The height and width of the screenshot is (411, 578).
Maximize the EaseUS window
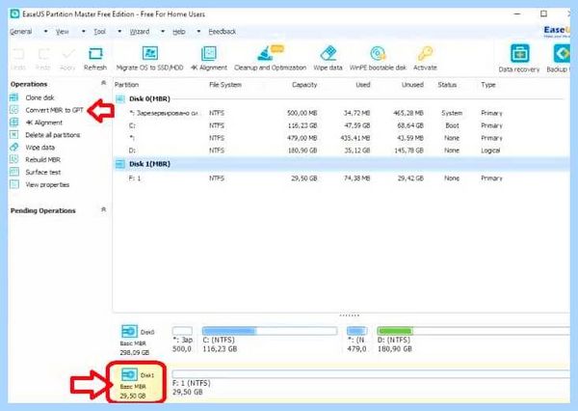pyautogui.click(x=543, y=14)
